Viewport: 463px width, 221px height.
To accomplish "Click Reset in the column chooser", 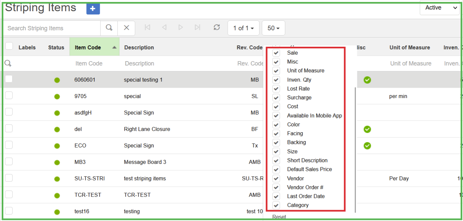I will [x=279, y=217].
